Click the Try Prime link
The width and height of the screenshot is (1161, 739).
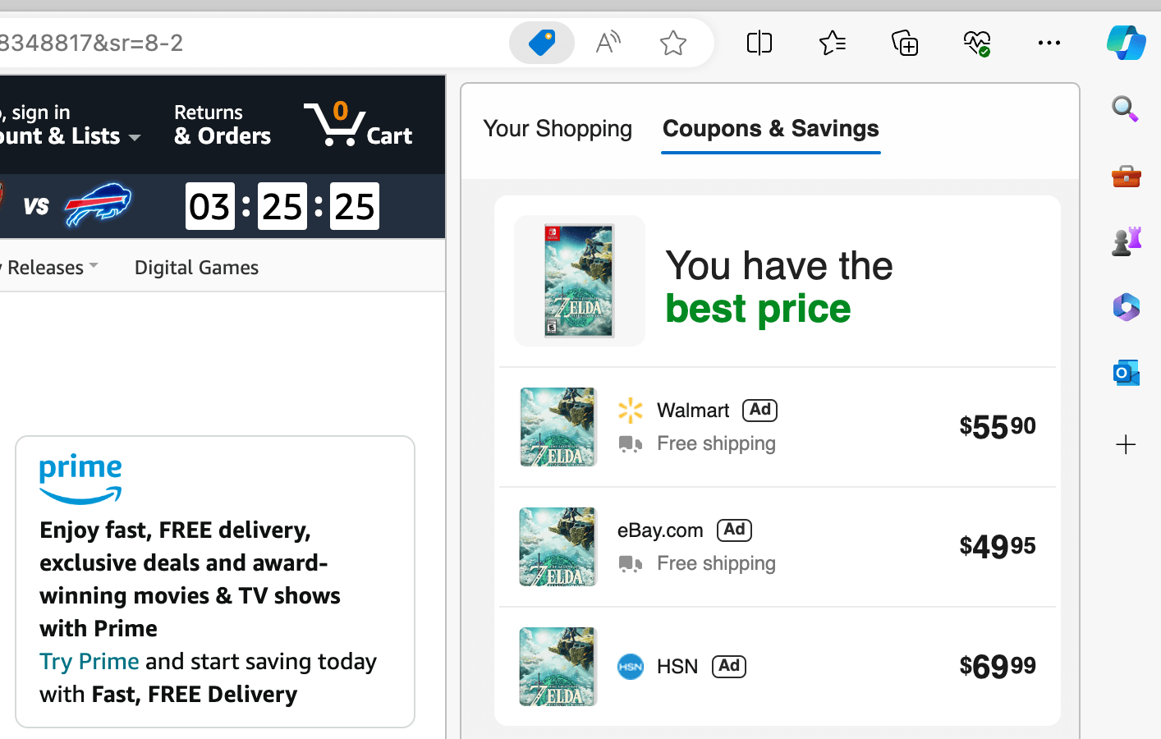pyautogui.click(x=89, y=660)
